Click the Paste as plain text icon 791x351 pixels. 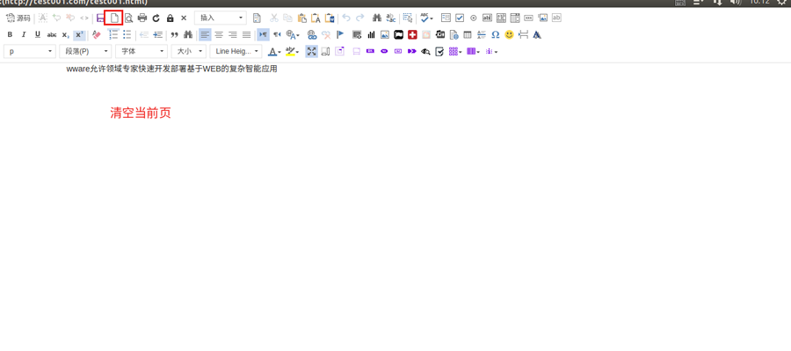click(316, 18)
